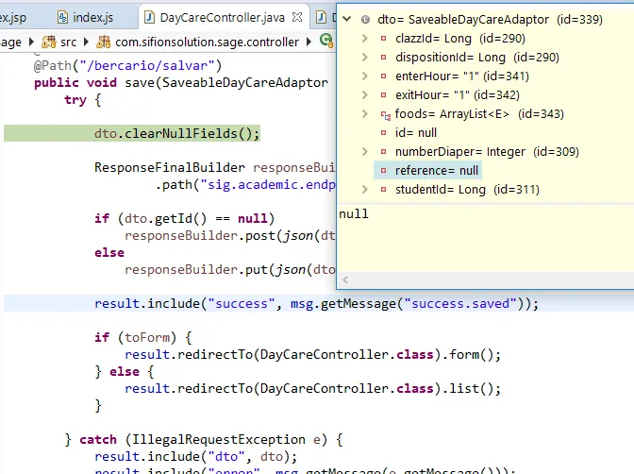Viewport: 634px width, 474px height.
Task: Click the responseBuilder.post line
Action: click(x=229, y=235)
